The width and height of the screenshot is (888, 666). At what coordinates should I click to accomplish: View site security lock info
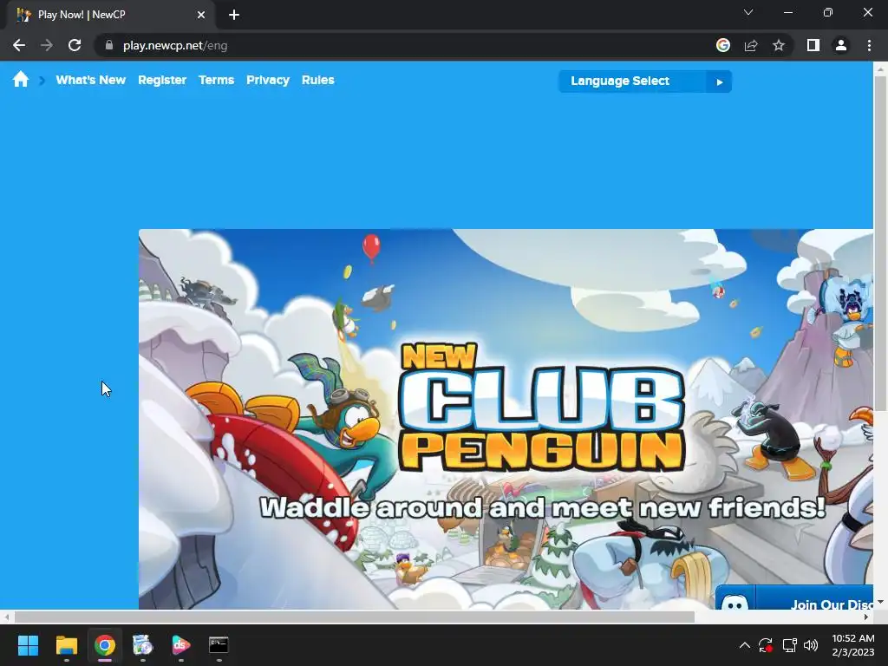pos(109,45)
